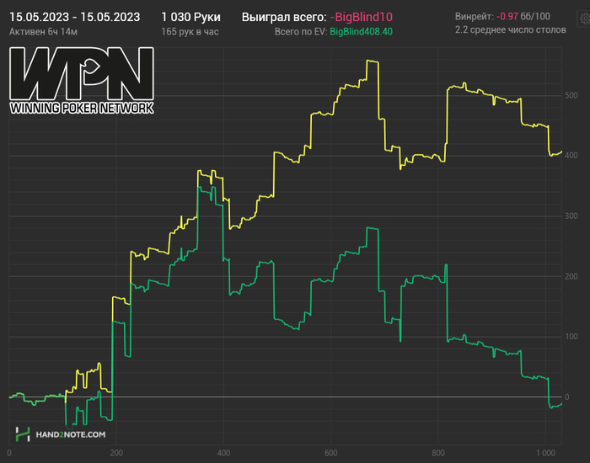Click the 'Выиграл всего:' label

point(284,17)
